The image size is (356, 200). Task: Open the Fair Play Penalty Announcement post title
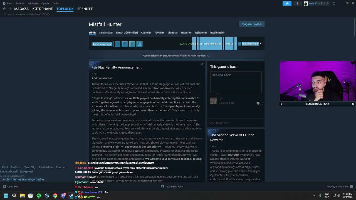pyautogui.click(x=117, y=67)
